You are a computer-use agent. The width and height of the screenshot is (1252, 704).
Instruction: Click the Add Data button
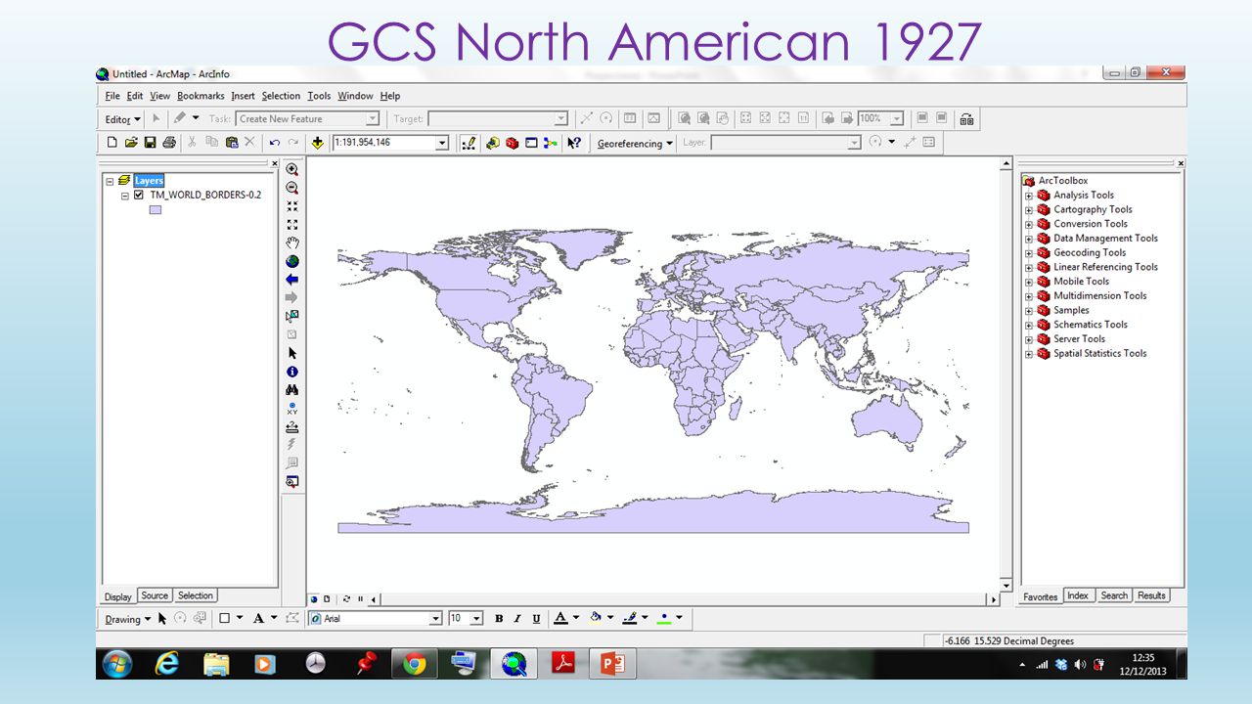(317, 143)
